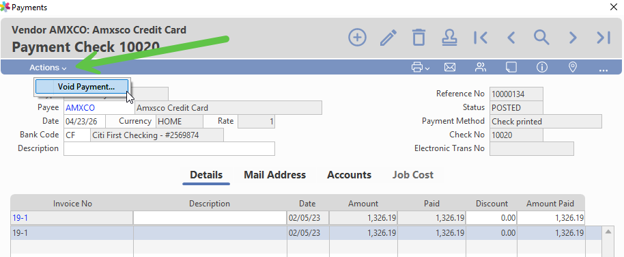Go to the next record
Image resolution: width=624 pixels, height=257 pixels.
[x=573, y=38]
